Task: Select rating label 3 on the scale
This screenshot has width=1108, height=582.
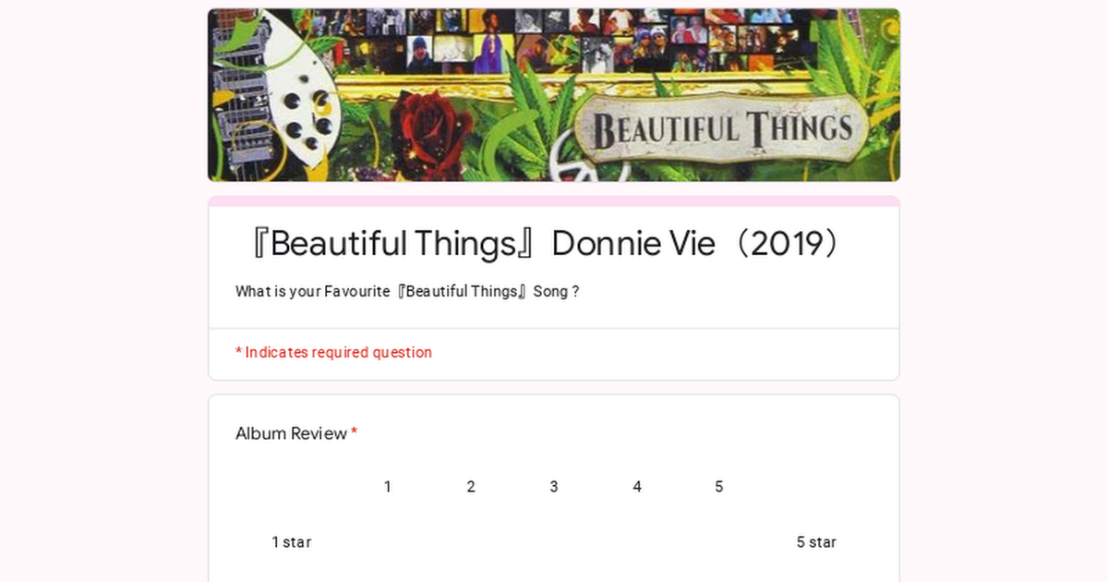Action: 554,487
